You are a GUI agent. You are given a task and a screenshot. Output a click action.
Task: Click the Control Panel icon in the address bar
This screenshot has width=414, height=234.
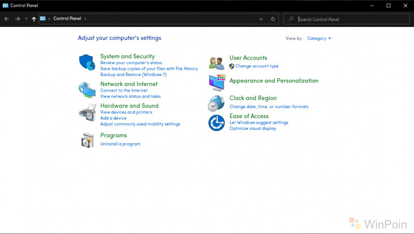[43, 19]
